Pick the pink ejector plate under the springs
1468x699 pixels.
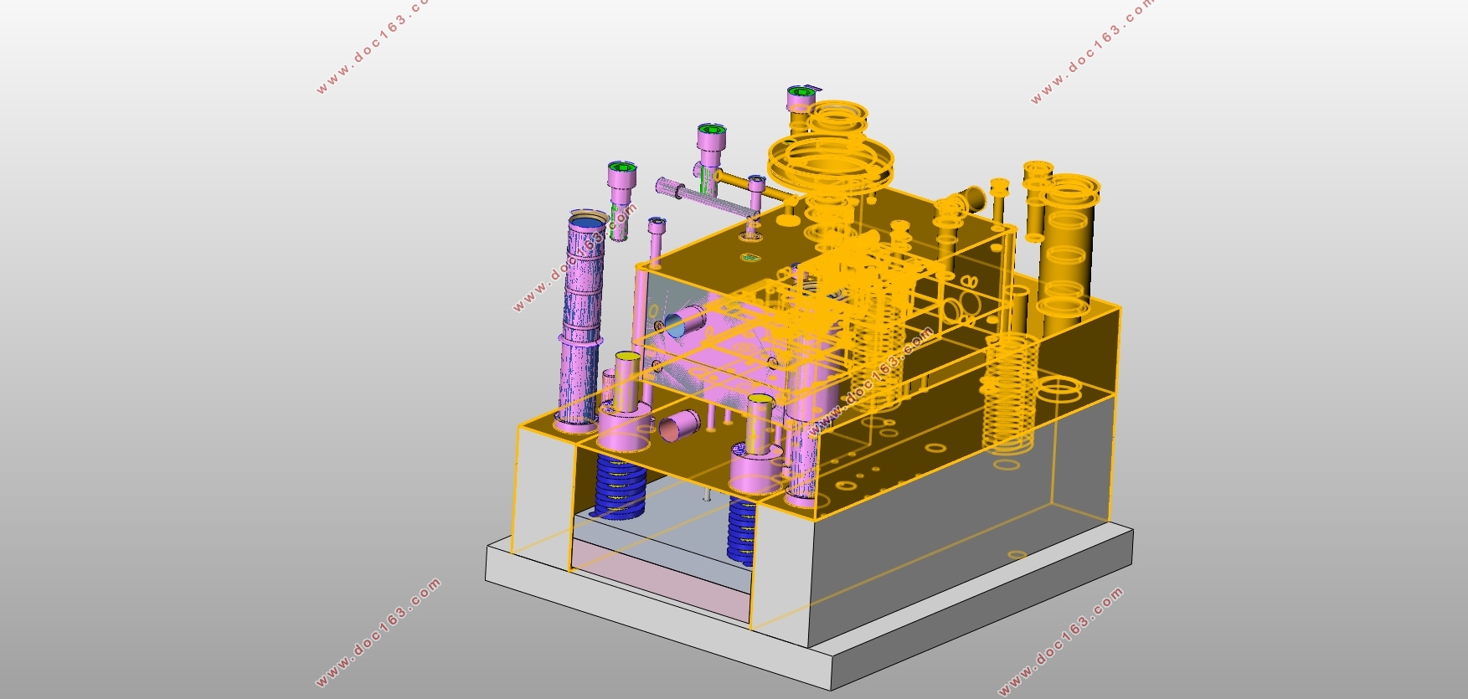pos(660,582)
